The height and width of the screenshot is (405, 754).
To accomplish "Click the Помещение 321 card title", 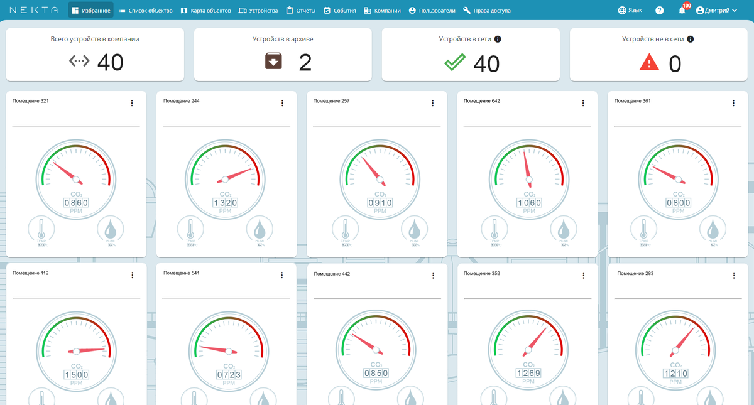I will [x=30, y=101].
